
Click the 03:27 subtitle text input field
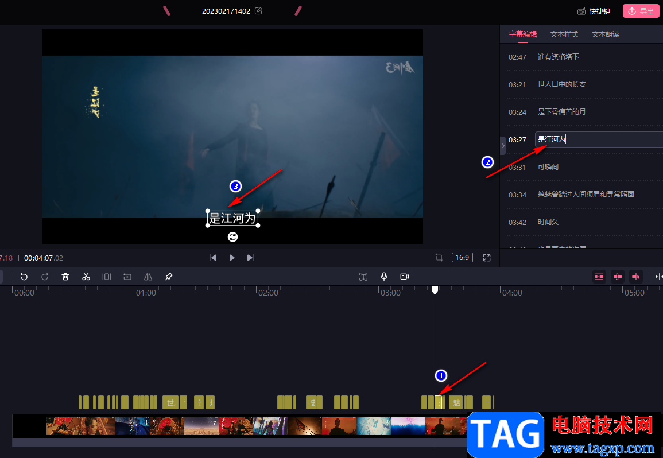coord(599,139)
